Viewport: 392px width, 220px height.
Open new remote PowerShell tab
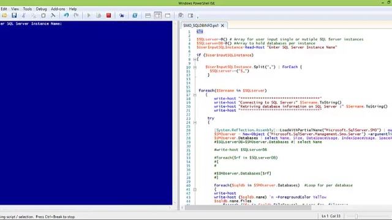(x=122, y=15)
